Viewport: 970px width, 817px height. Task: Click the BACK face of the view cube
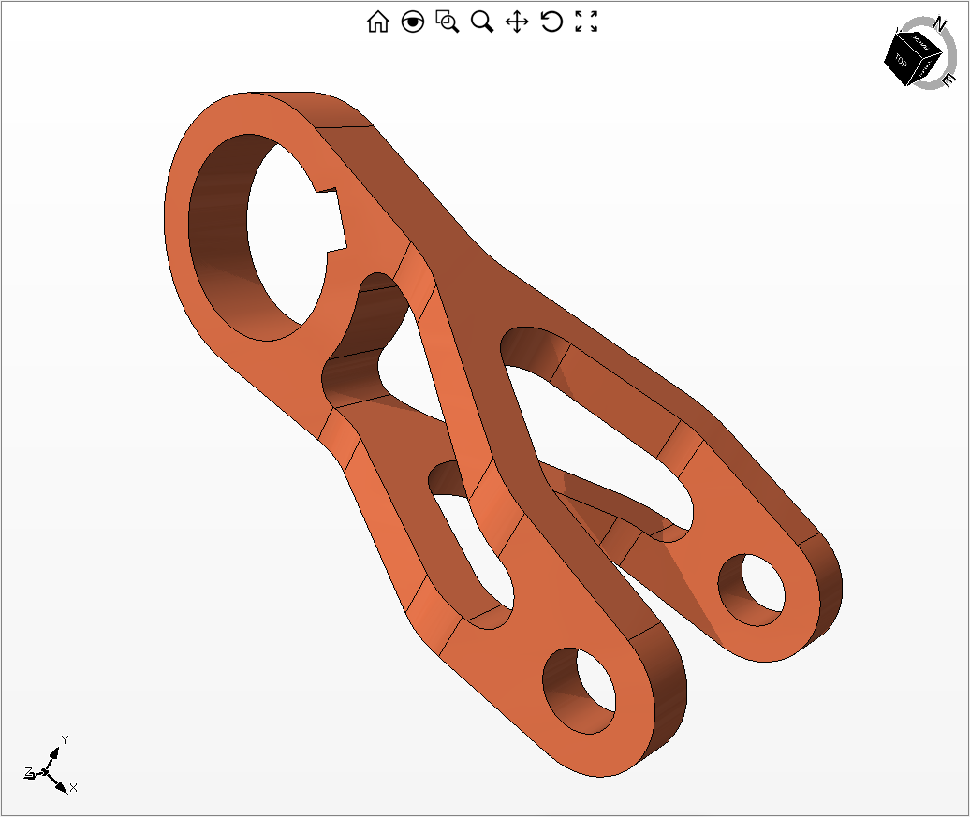pos(920,43)
